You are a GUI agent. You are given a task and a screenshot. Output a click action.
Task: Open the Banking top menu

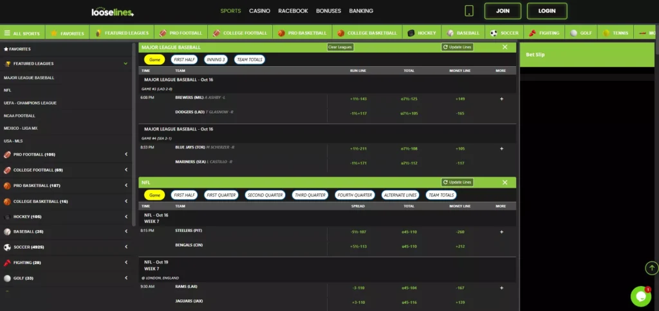point(361,11)
